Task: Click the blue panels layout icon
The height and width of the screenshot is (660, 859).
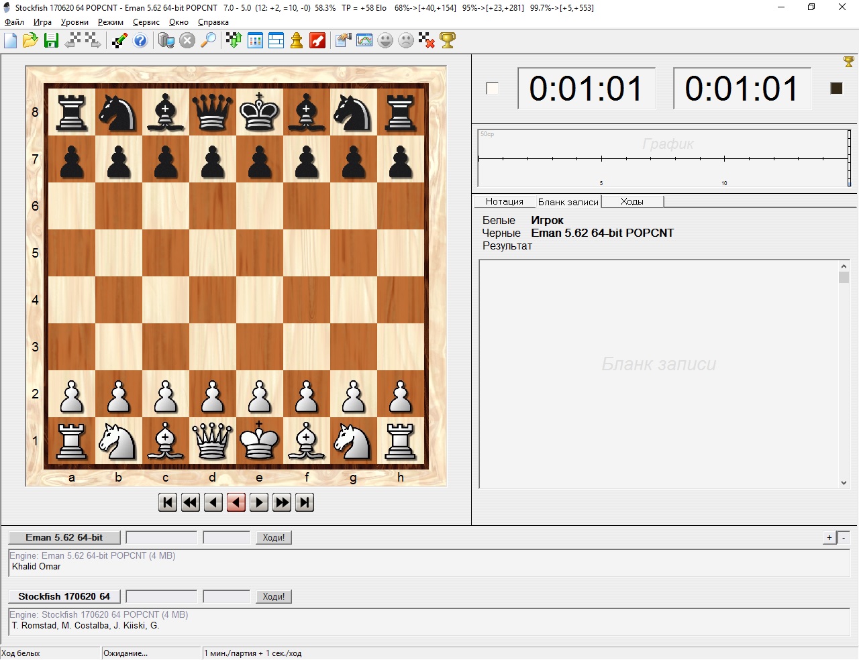Action: [x=276, y=41]
